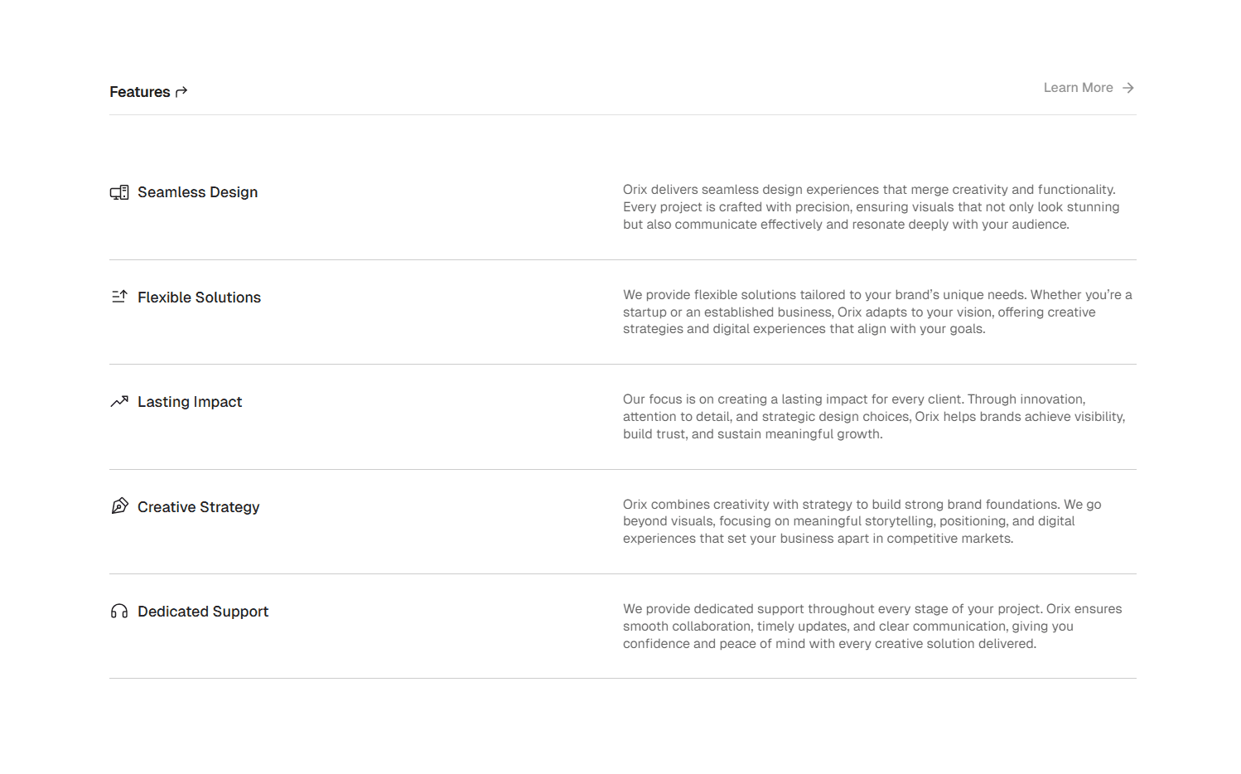Screen dimensions: 1241x774
Task: Select the filter icon next to Flexible Solutions
Action: pyautogui.click(x=119, y=297)
